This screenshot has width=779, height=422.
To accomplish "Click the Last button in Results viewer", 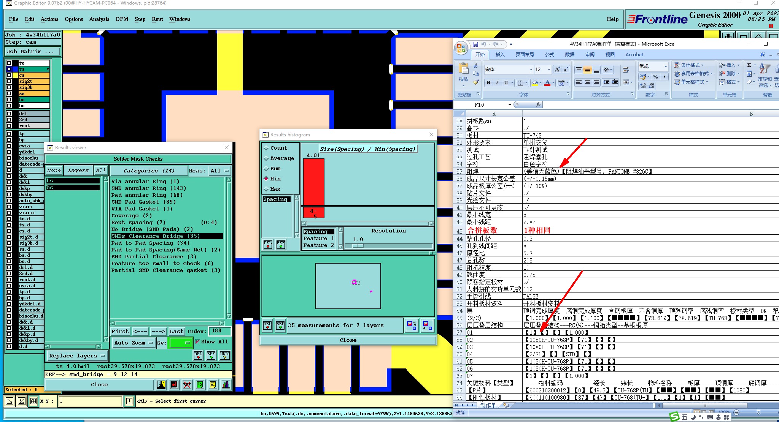I will 176,331.
